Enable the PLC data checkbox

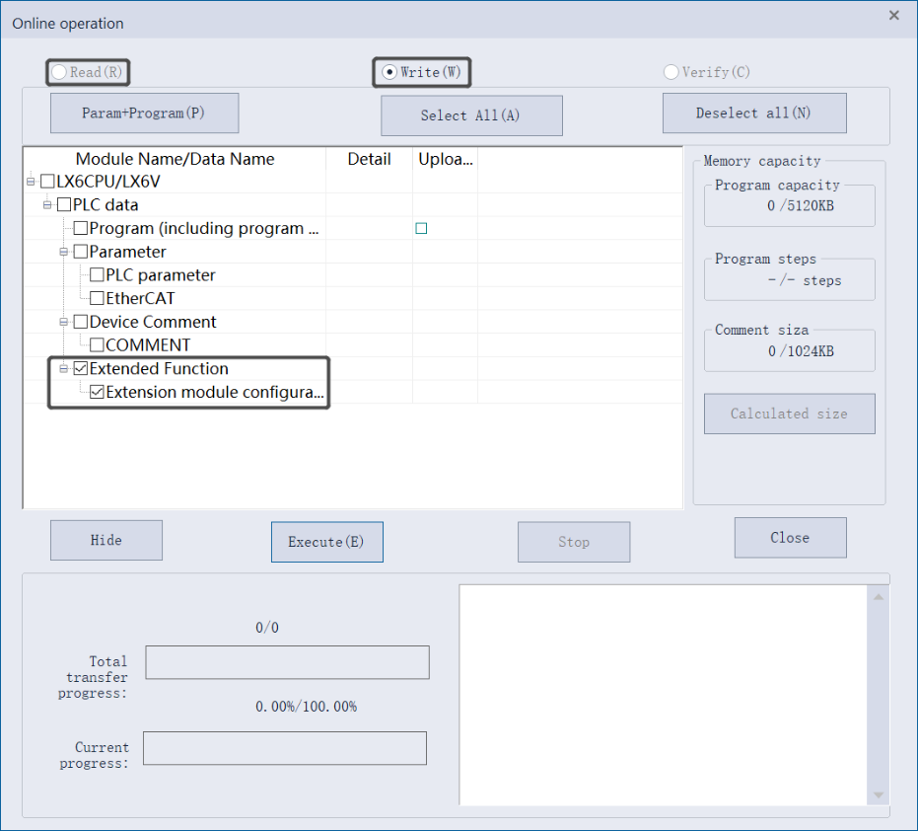(64, 205)
